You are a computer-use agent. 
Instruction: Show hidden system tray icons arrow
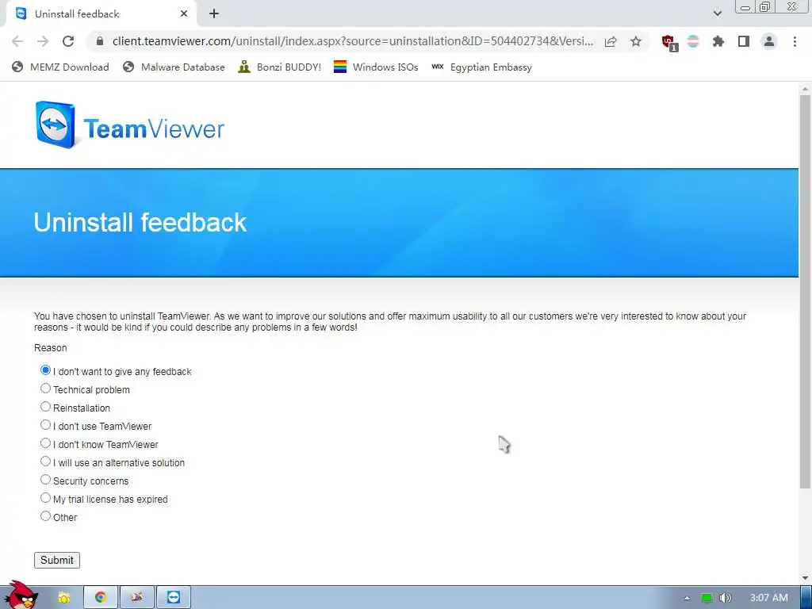point(687,598)
